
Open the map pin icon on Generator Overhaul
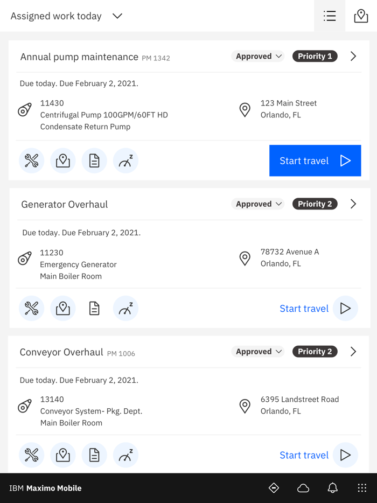tap(63, 308)
